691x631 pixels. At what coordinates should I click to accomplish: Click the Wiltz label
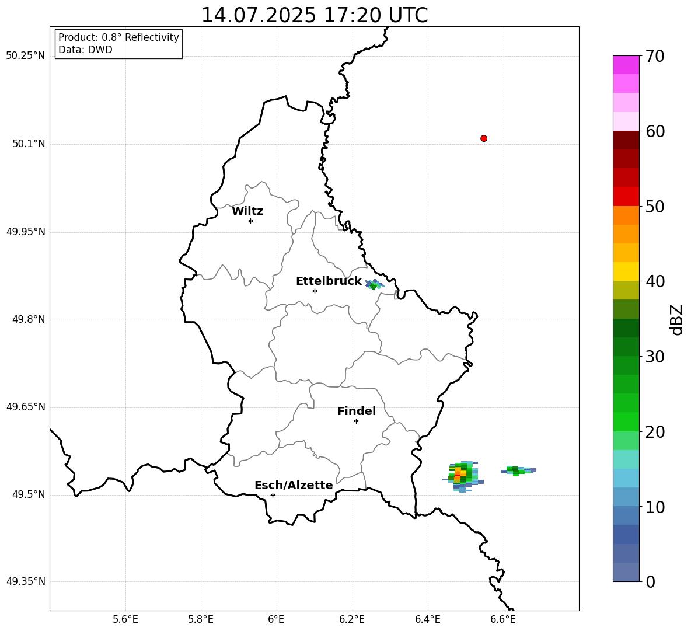click(x=247, y=211)
